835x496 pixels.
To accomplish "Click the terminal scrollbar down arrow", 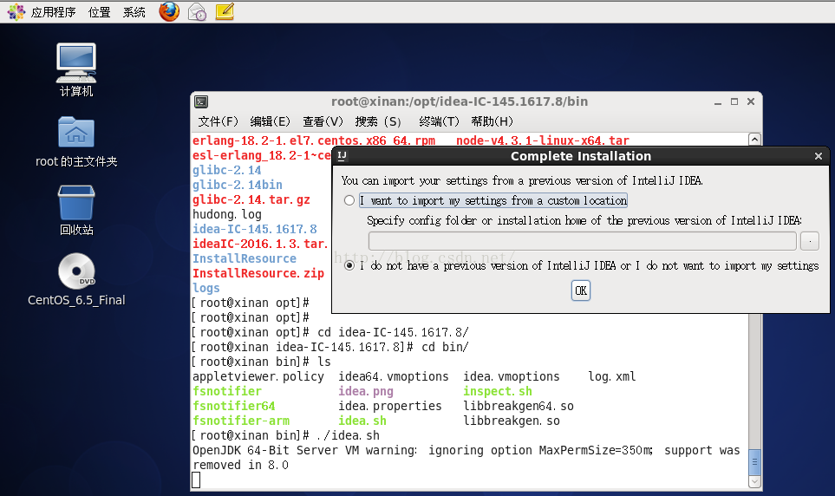I will click(x=754, y=481).
